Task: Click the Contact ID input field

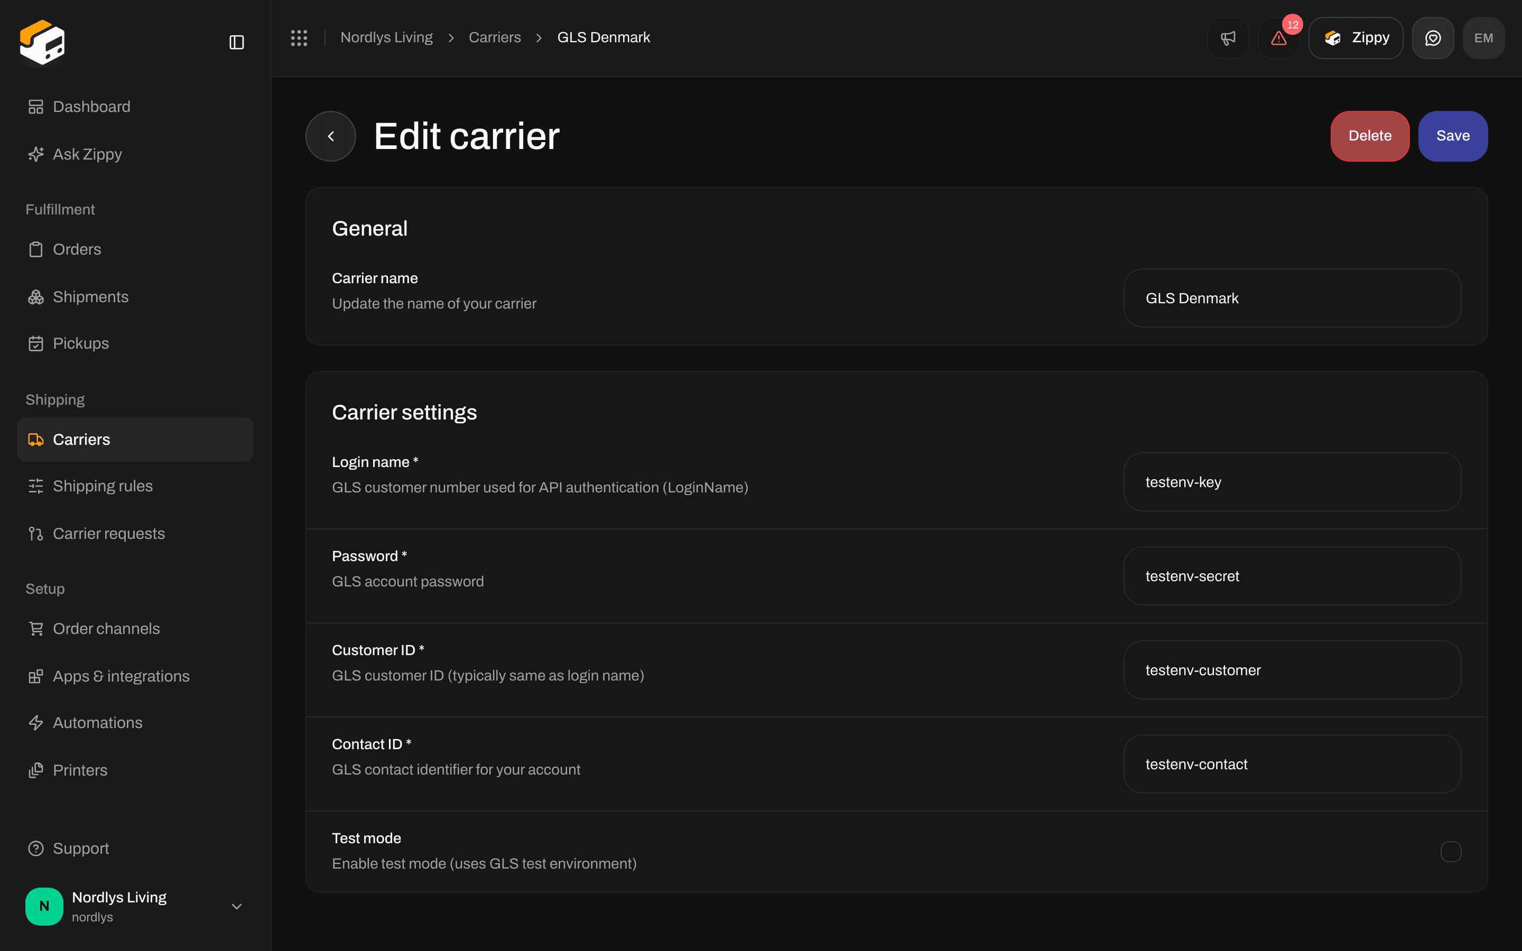Action: point(1292,764)
